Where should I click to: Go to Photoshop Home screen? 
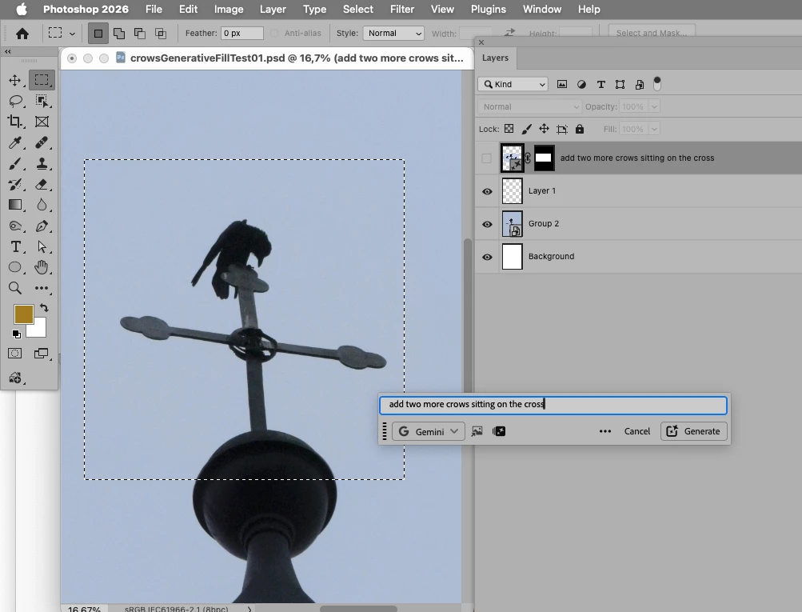[22, 34]
